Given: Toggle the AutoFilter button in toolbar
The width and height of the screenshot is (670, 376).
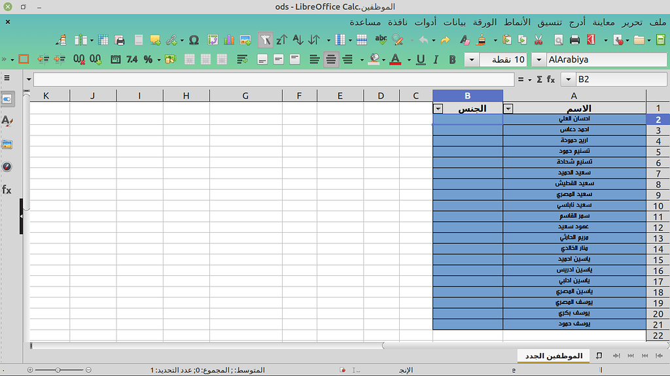Looking at the screenshot, I should [265, 40].
